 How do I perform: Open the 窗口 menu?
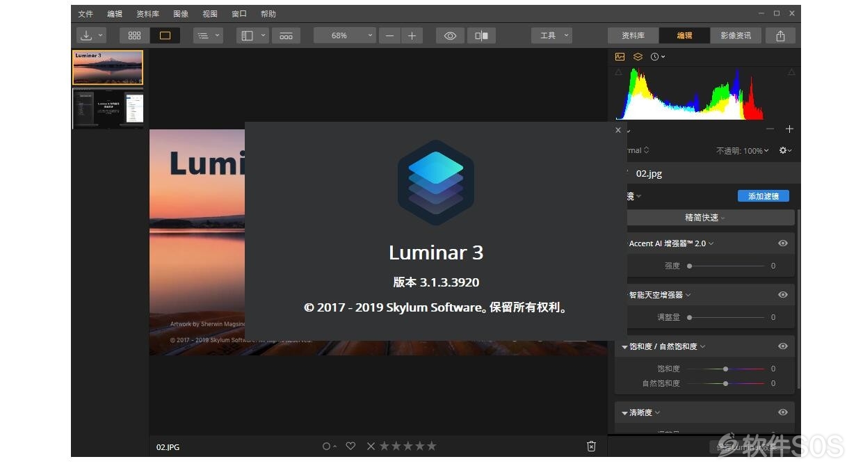pos(239,14)
